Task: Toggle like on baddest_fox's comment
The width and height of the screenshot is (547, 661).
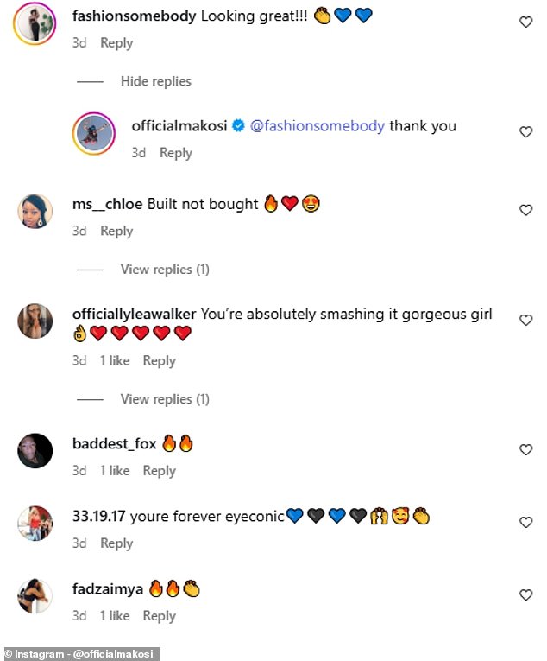Action: (x=525, y=450)
